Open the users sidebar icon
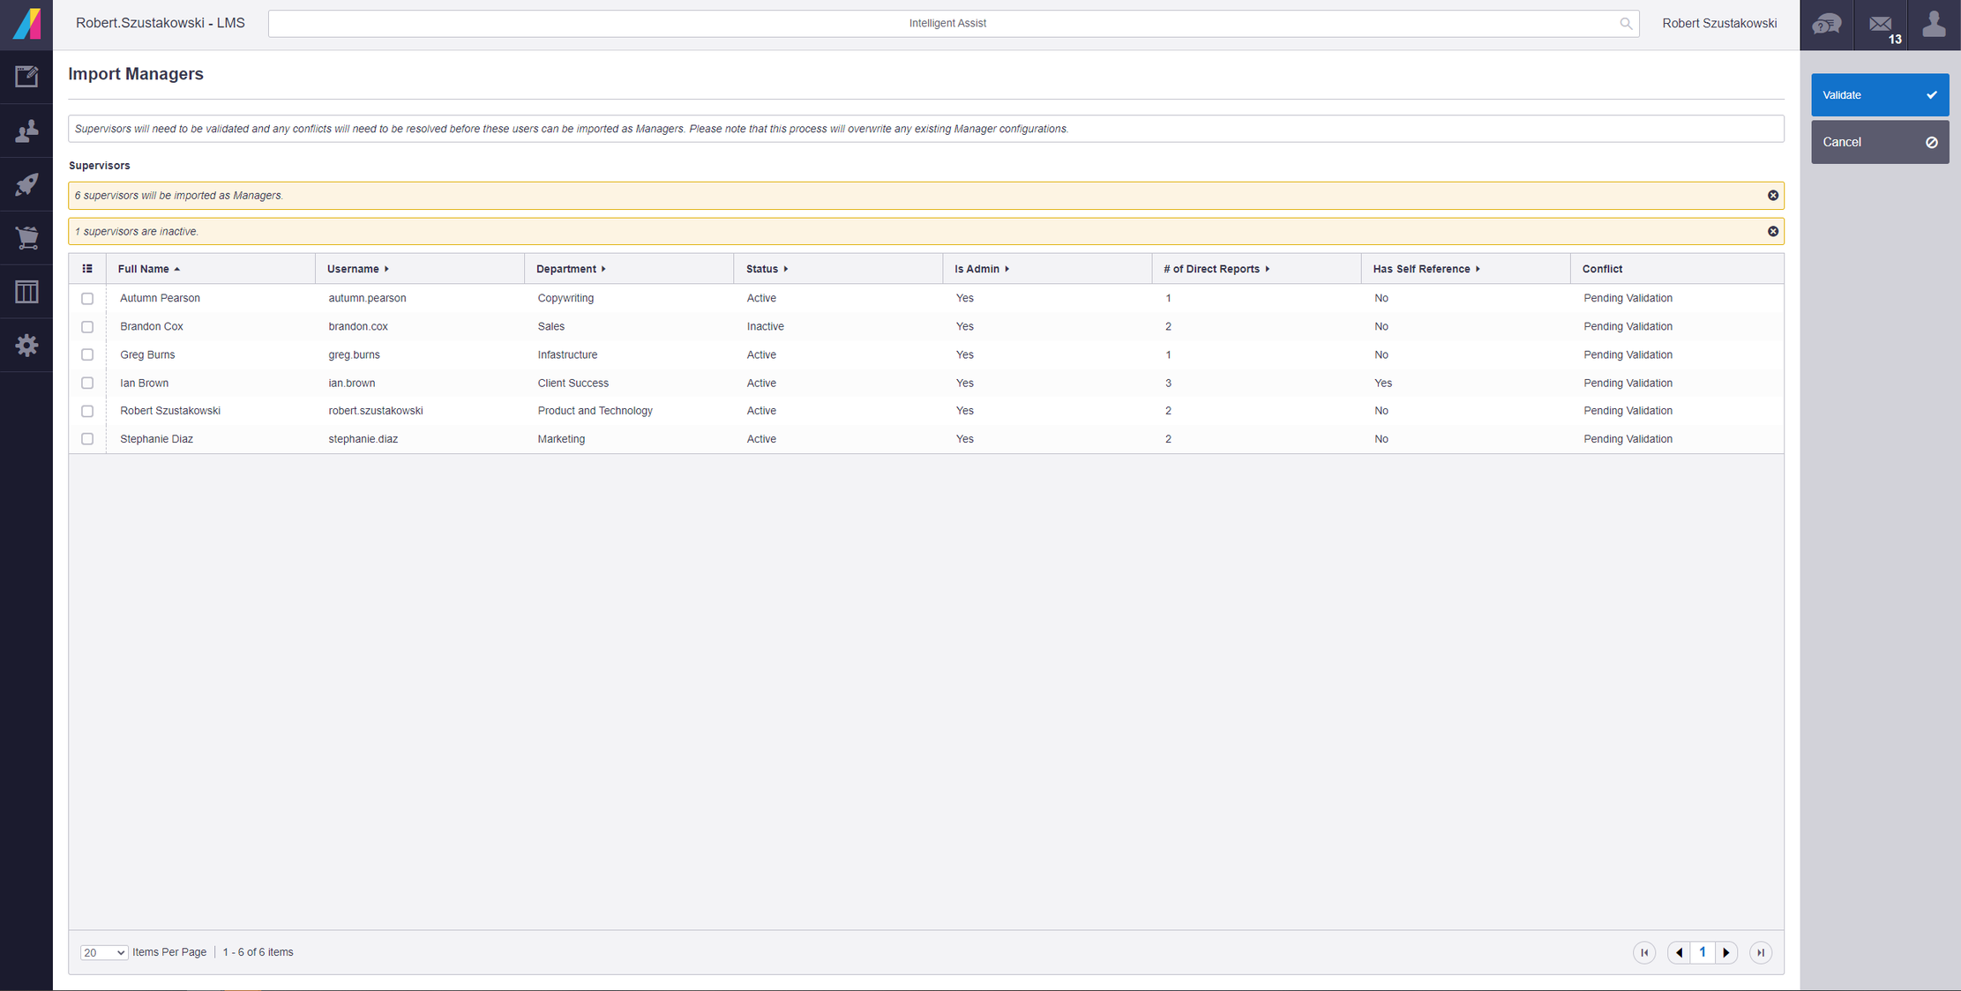The height and width of the screenshot is (991, 1961). 26,130
